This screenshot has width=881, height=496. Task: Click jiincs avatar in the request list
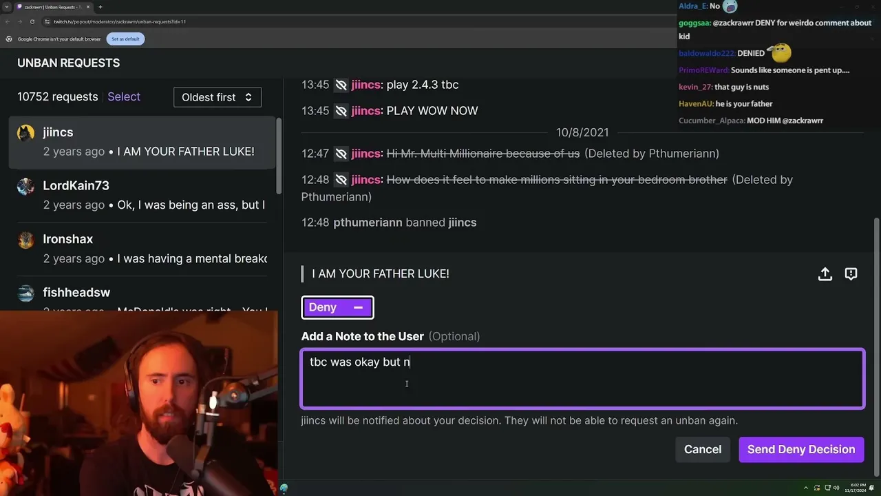(26, 133)
